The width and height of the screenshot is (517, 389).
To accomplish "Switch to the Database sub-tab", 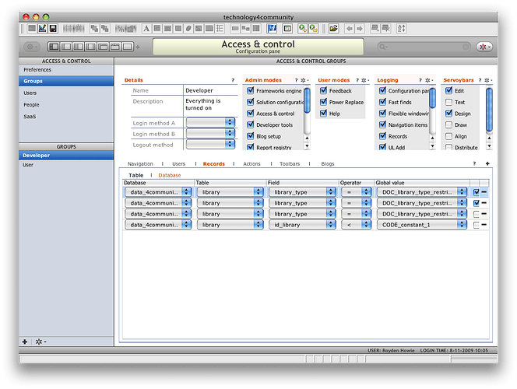I will coord(170,175).
